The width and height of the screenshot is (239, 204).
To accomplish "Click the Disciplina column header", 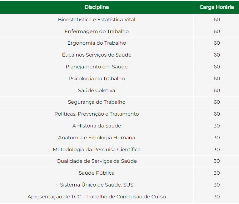I will click(97, 7).
